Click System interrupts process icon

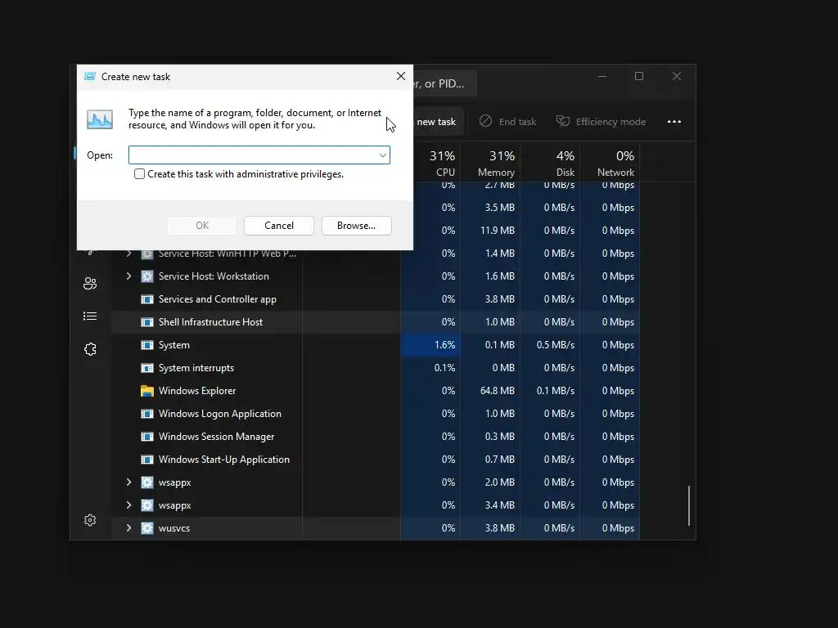tap(147, 368)
